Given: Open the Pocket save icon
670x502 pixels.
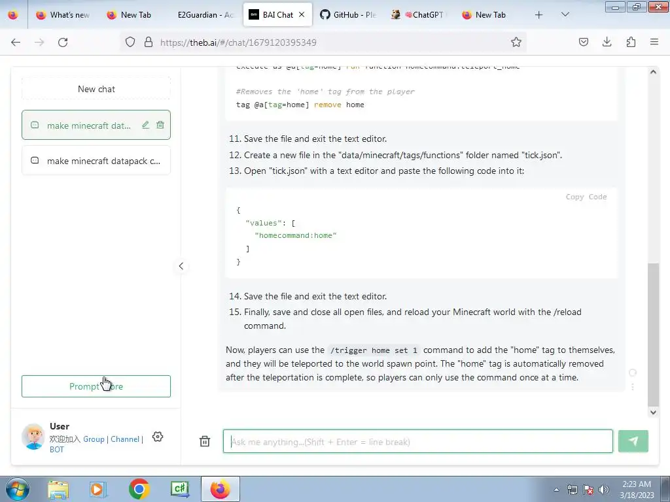Looking at the screenshot, I should [583, 42].
